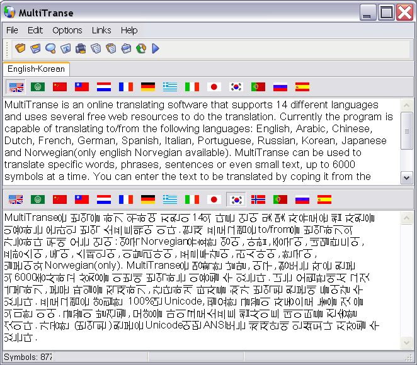Click the source text scrollbar thumb
Image resolution: width=417 pixels, height=365 pixels.
click(406, 131)
